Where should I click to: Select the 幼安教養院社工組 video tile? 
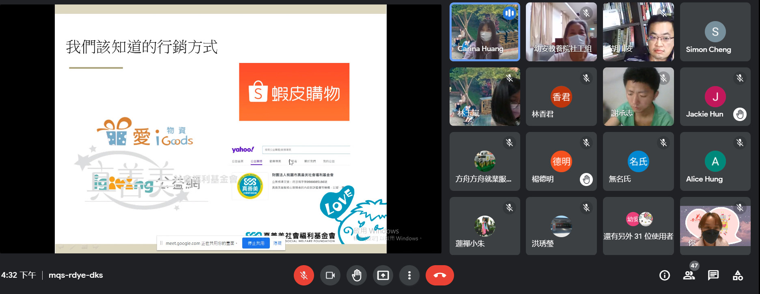(561, 32)
